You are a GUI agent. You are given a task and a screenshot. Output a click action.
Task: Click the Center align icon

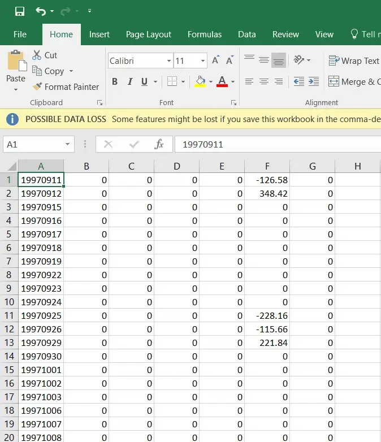click(x=263, y=81)
